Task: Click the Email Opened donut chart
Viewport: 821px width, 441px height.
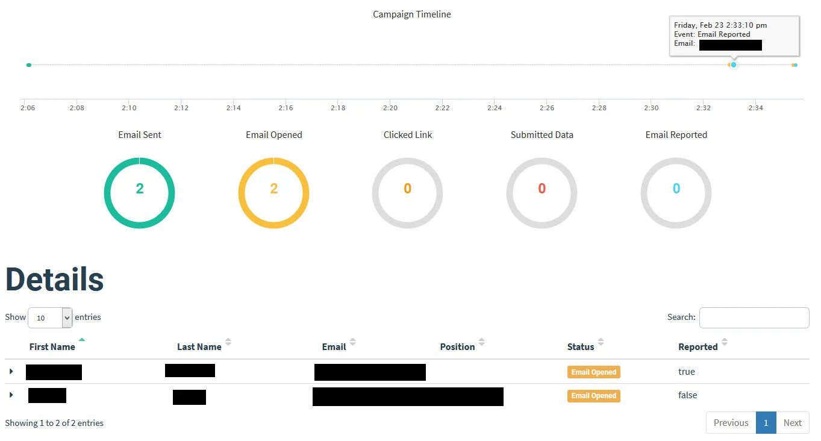Action: click(273, 193)
